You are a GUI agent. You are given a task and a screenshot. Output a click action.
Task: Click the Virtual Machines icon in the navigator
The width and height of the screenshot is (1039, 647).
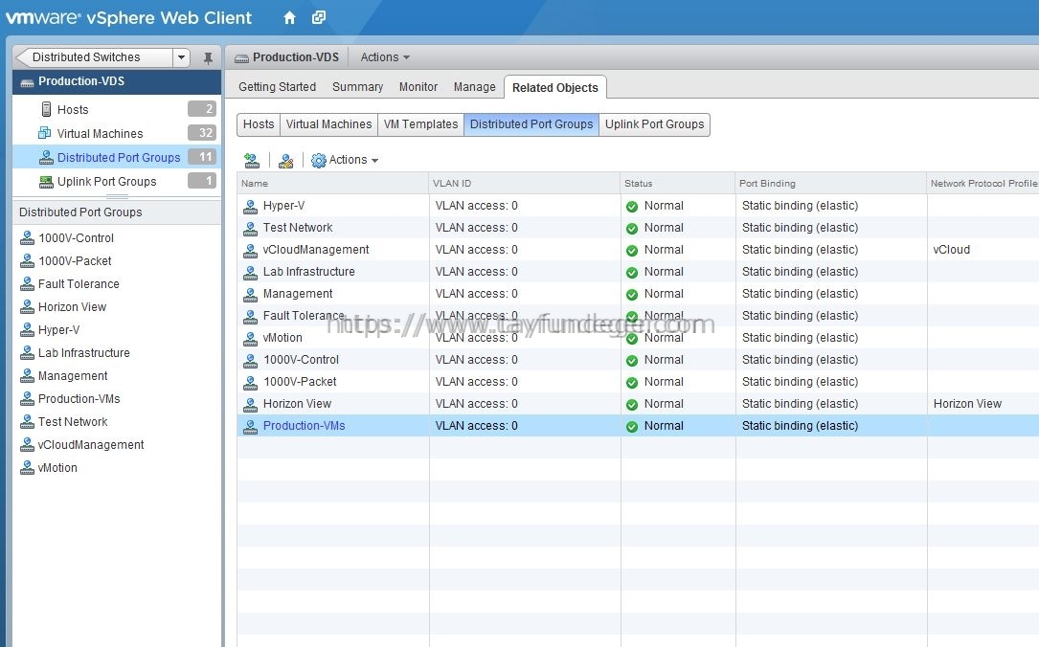pyautogui.click(x=45, y=133)
